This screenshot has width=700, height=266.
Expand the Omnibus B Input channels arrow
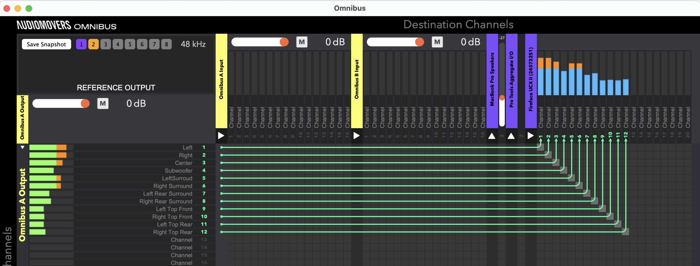356,136
